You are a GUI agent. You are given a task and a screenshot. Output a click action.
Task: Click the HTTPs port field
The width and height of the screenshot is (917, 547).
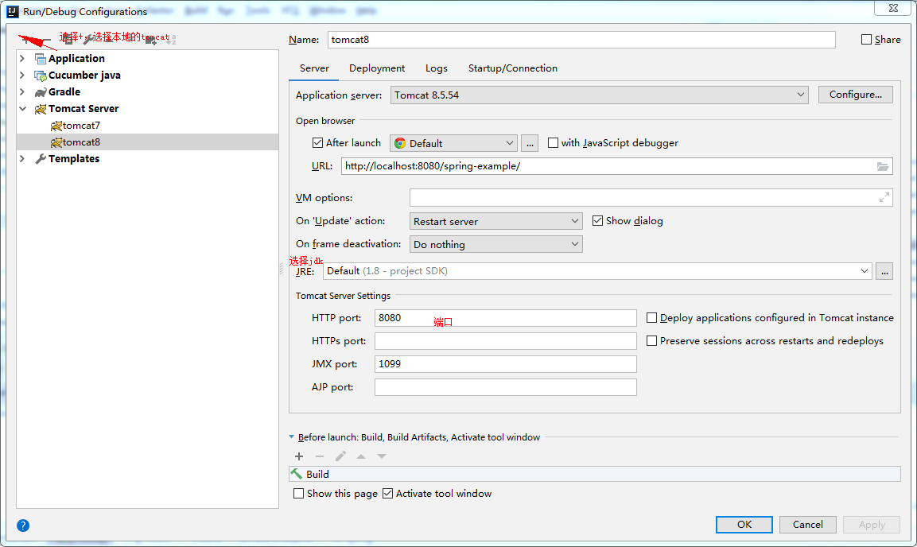pos(505,341)
